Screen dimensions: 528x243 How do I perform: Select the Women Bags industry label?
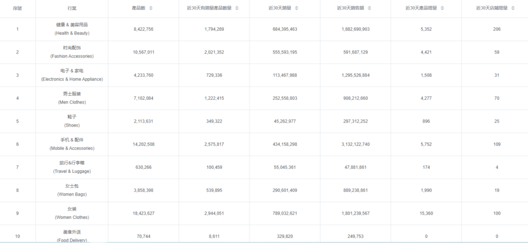point(72,190)
